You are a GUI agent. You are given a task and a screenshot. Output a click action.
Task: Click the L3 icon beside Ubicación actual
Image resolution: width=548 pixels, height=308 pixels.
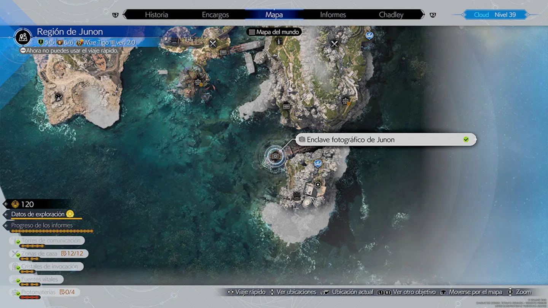pos(325,292)
